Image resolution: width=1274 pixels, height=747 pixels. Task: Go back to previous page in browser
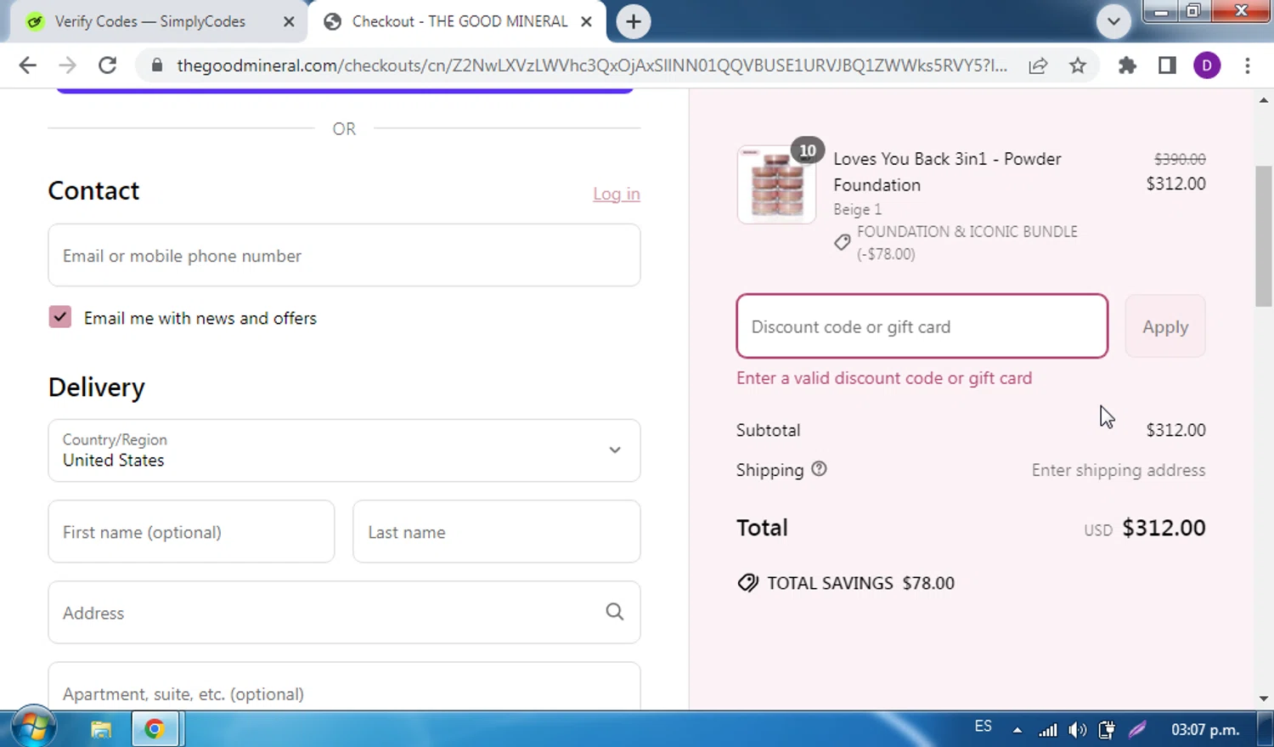click(27, 65)
